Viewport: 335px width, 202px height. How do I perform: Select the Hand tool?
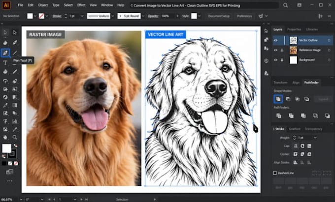pos(5,137)
